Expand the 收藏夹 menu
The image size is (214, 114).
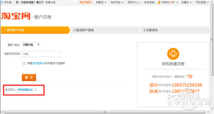click(x=187, y=3)
